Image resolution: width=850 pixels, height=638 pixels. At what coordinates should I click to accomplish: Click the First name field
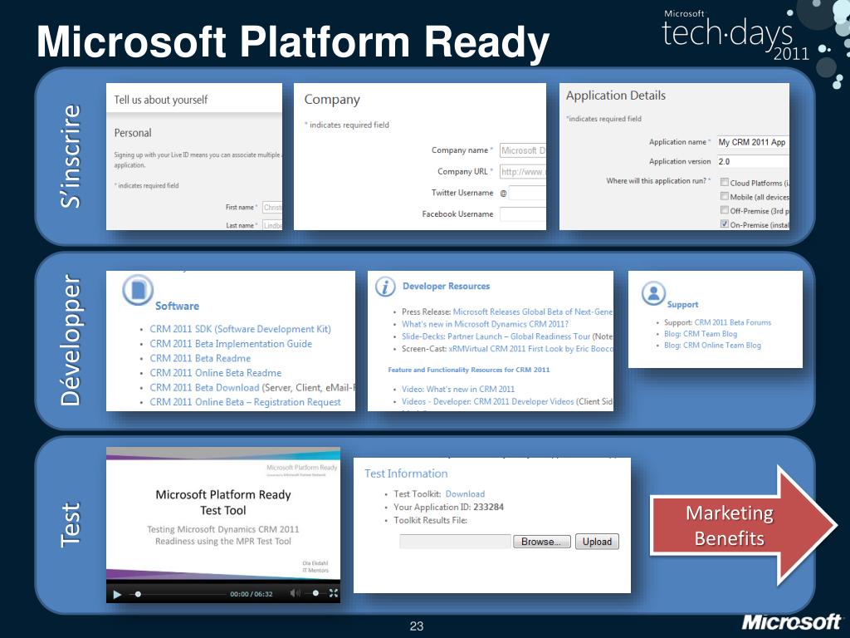pos(272,207)
